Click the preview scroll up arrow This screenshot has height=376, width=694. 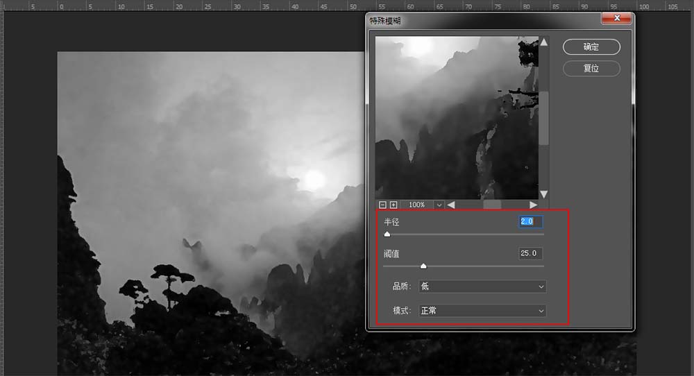point(543,42)
